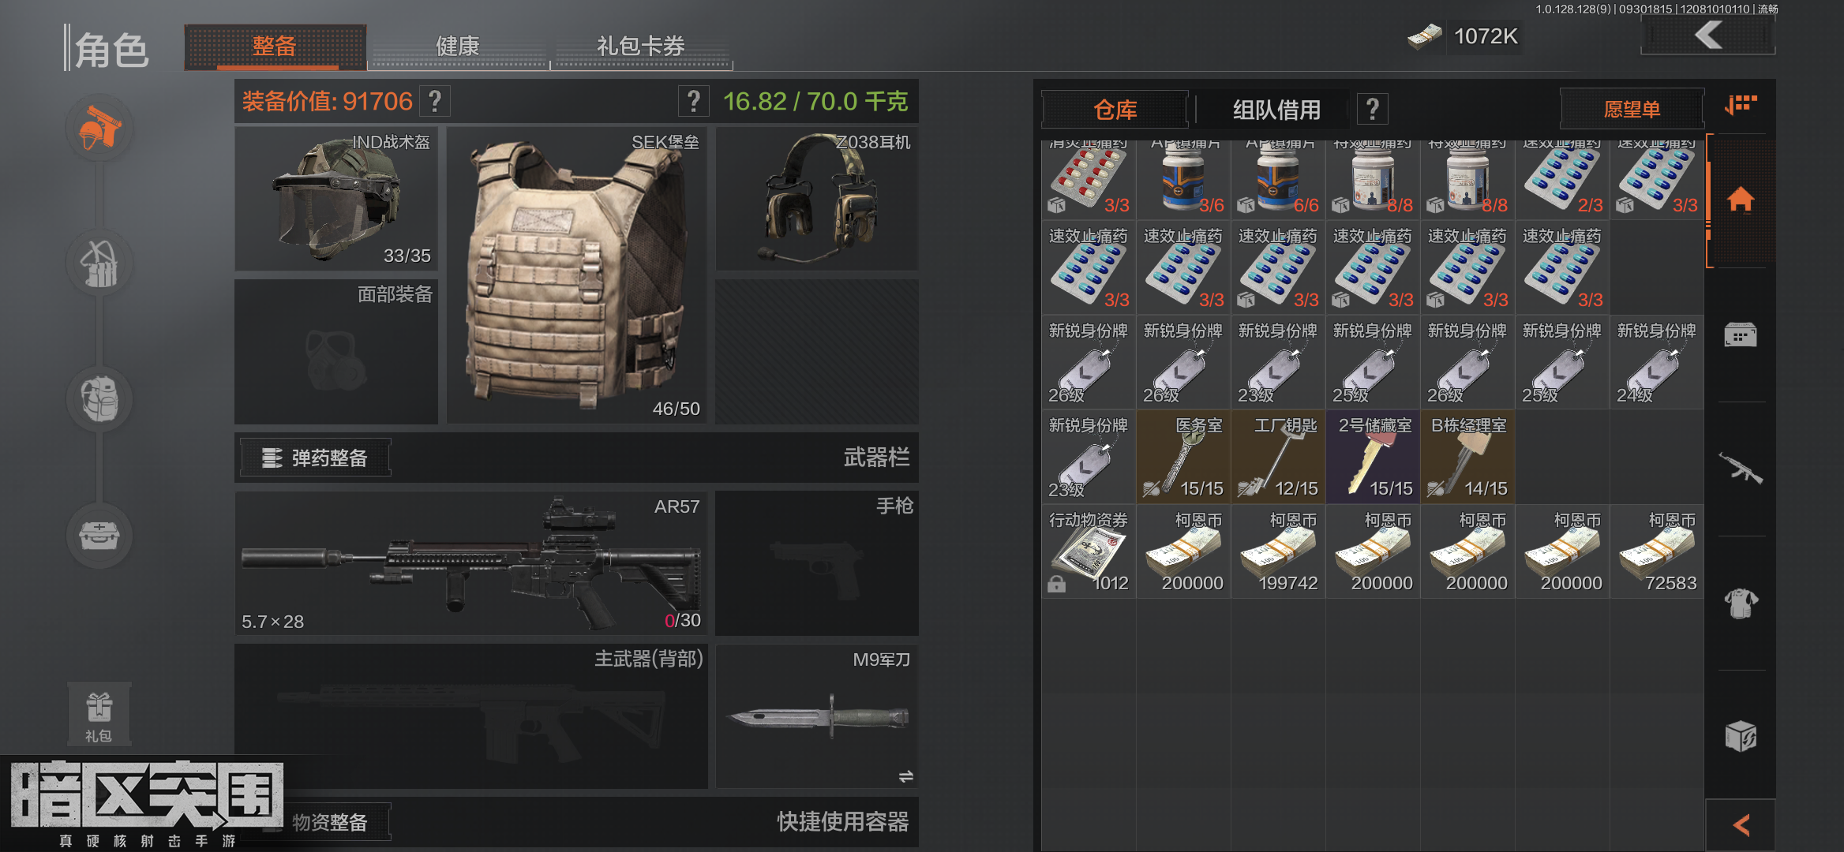This screenshot has height=852, width=1844.
Task: Select the B栋经理室 key 14/15
Action: (x=1467, y=457)
